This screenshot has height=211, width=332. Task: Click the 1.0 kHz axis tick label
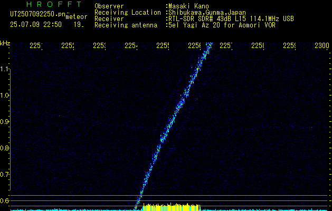pos(4,95)
